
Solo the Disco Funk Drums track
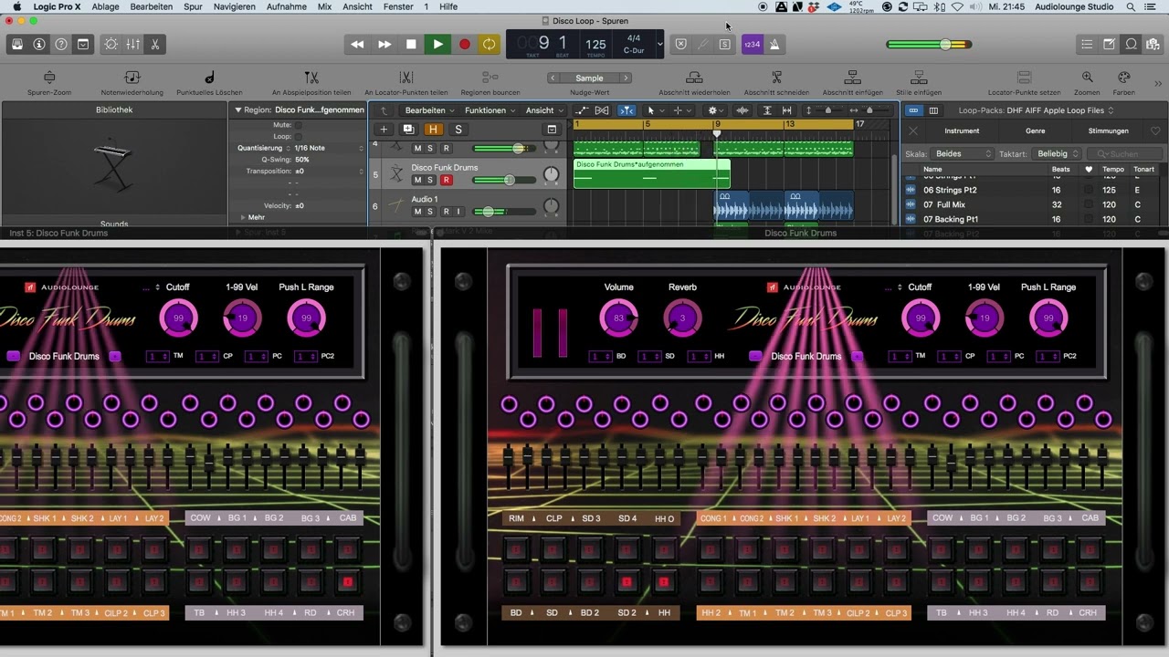(432, 181)
